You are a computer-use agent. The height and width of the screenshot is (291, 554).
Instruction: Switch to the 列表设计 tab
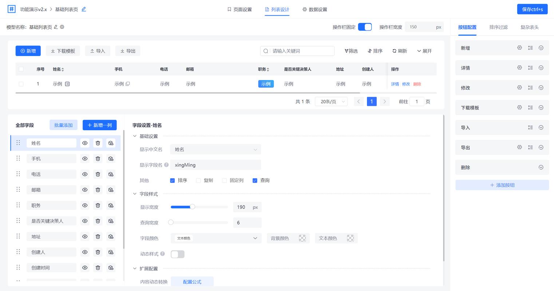click(x=277, y=9)
